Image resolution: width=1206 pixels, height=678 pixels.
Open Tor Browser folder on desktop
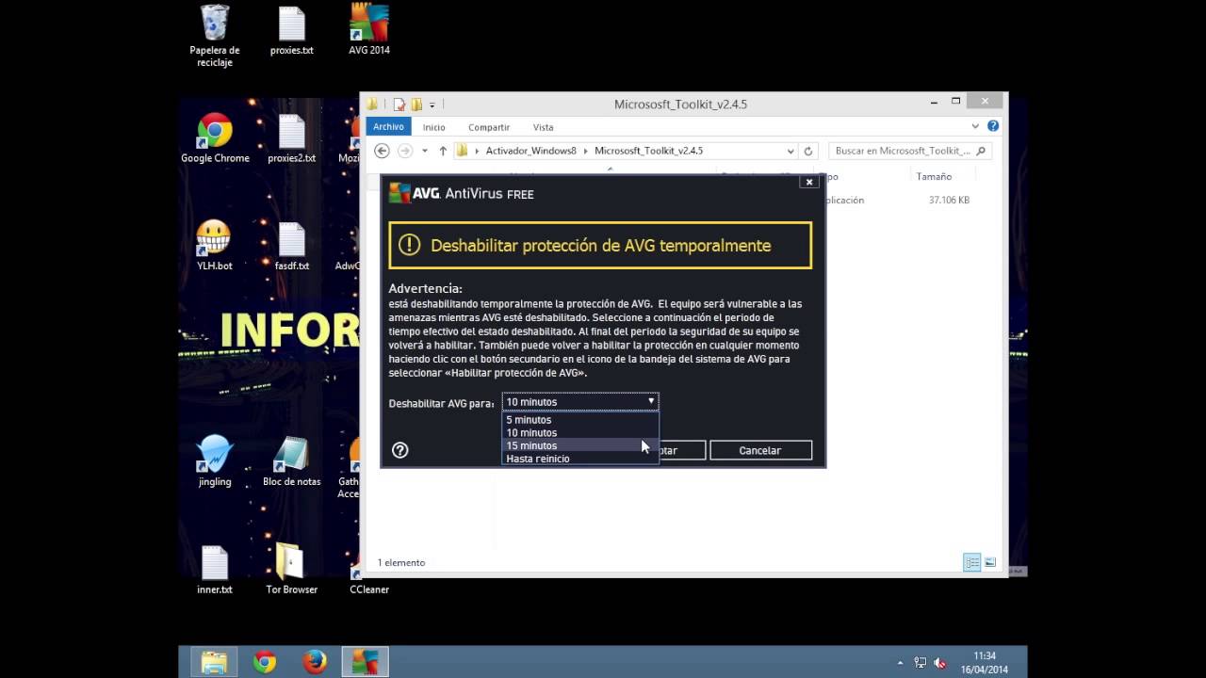point(292,570)
